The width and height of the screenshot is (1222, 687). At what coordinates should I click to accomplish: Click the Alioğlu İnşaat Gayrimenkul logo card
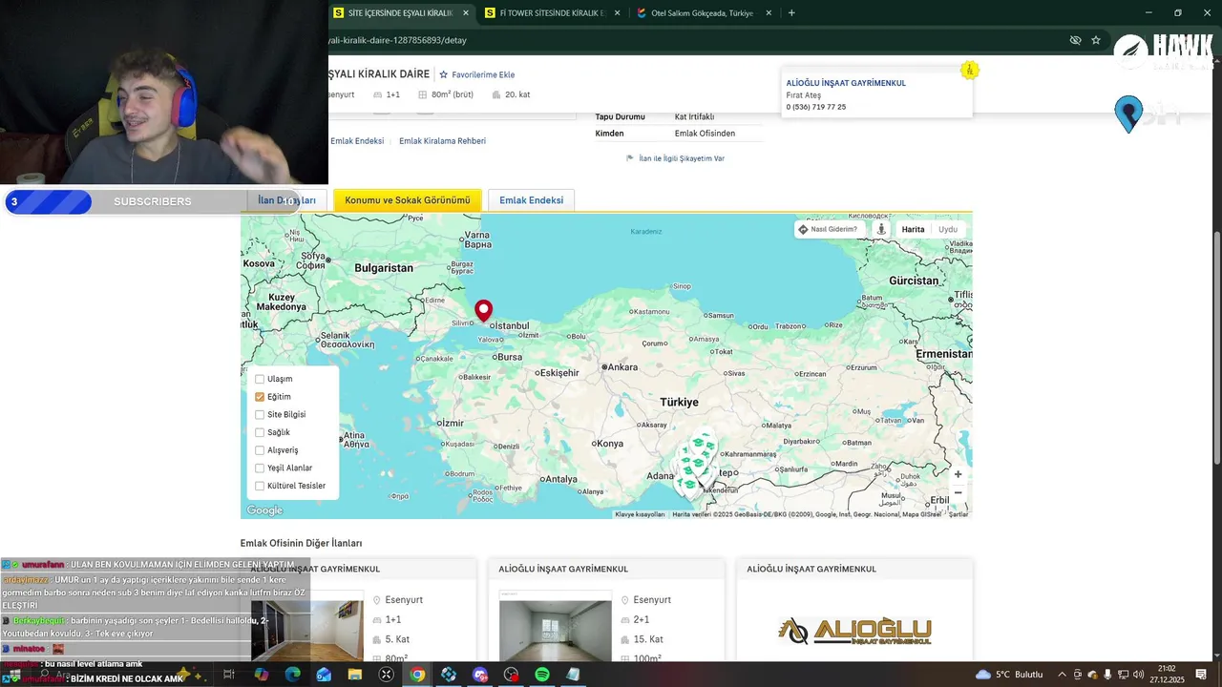coord(854,631)
